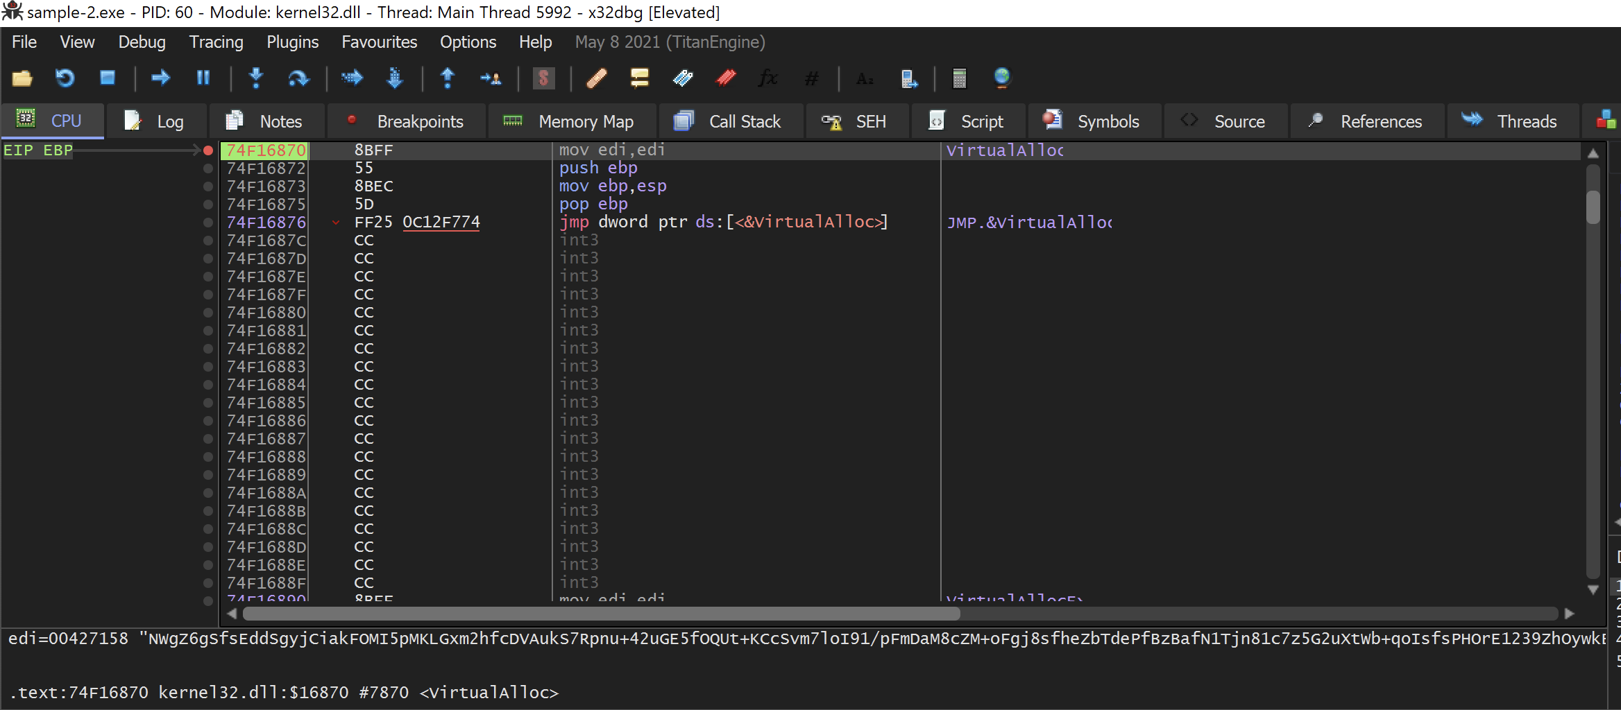Toggle breakpoint bullet at 74F16880
The image size is (1621, 710).
tap(207, 313)
